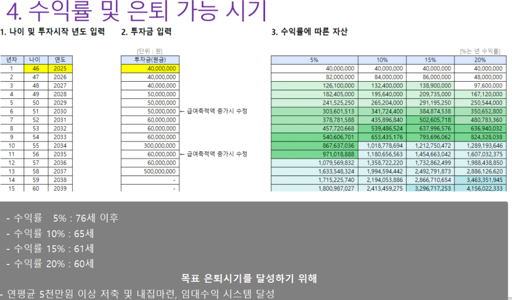Screen dimensions: 512x300
Task: Click the '수익률 10% : 65세' summary line
Action: pos(50,233)
